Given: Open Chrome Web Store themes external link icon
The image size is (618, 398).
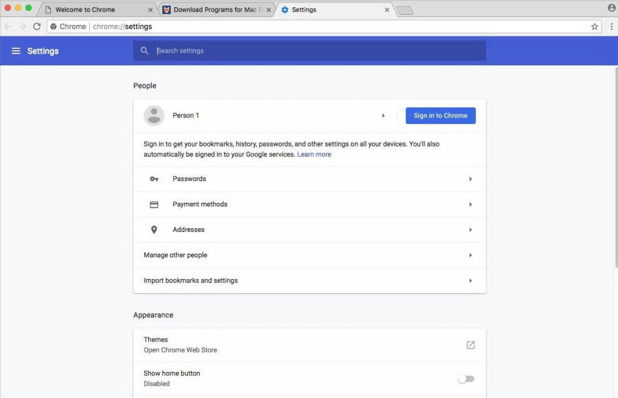Looking at the screenshot, I should [470, 345].
